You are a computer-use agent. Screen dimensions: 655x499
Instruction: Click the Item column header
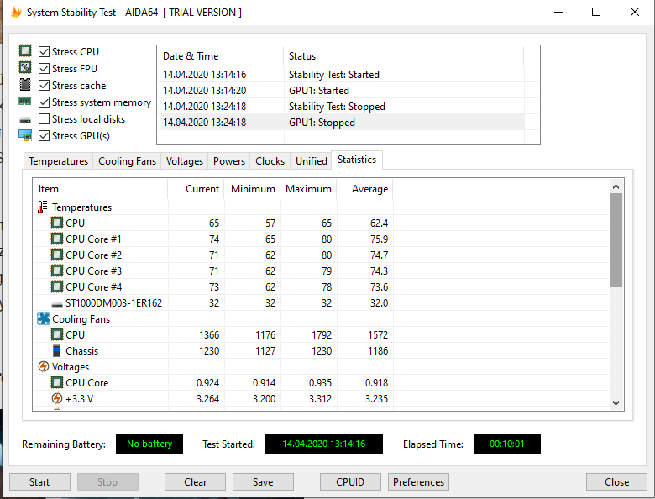coord(100,189)
